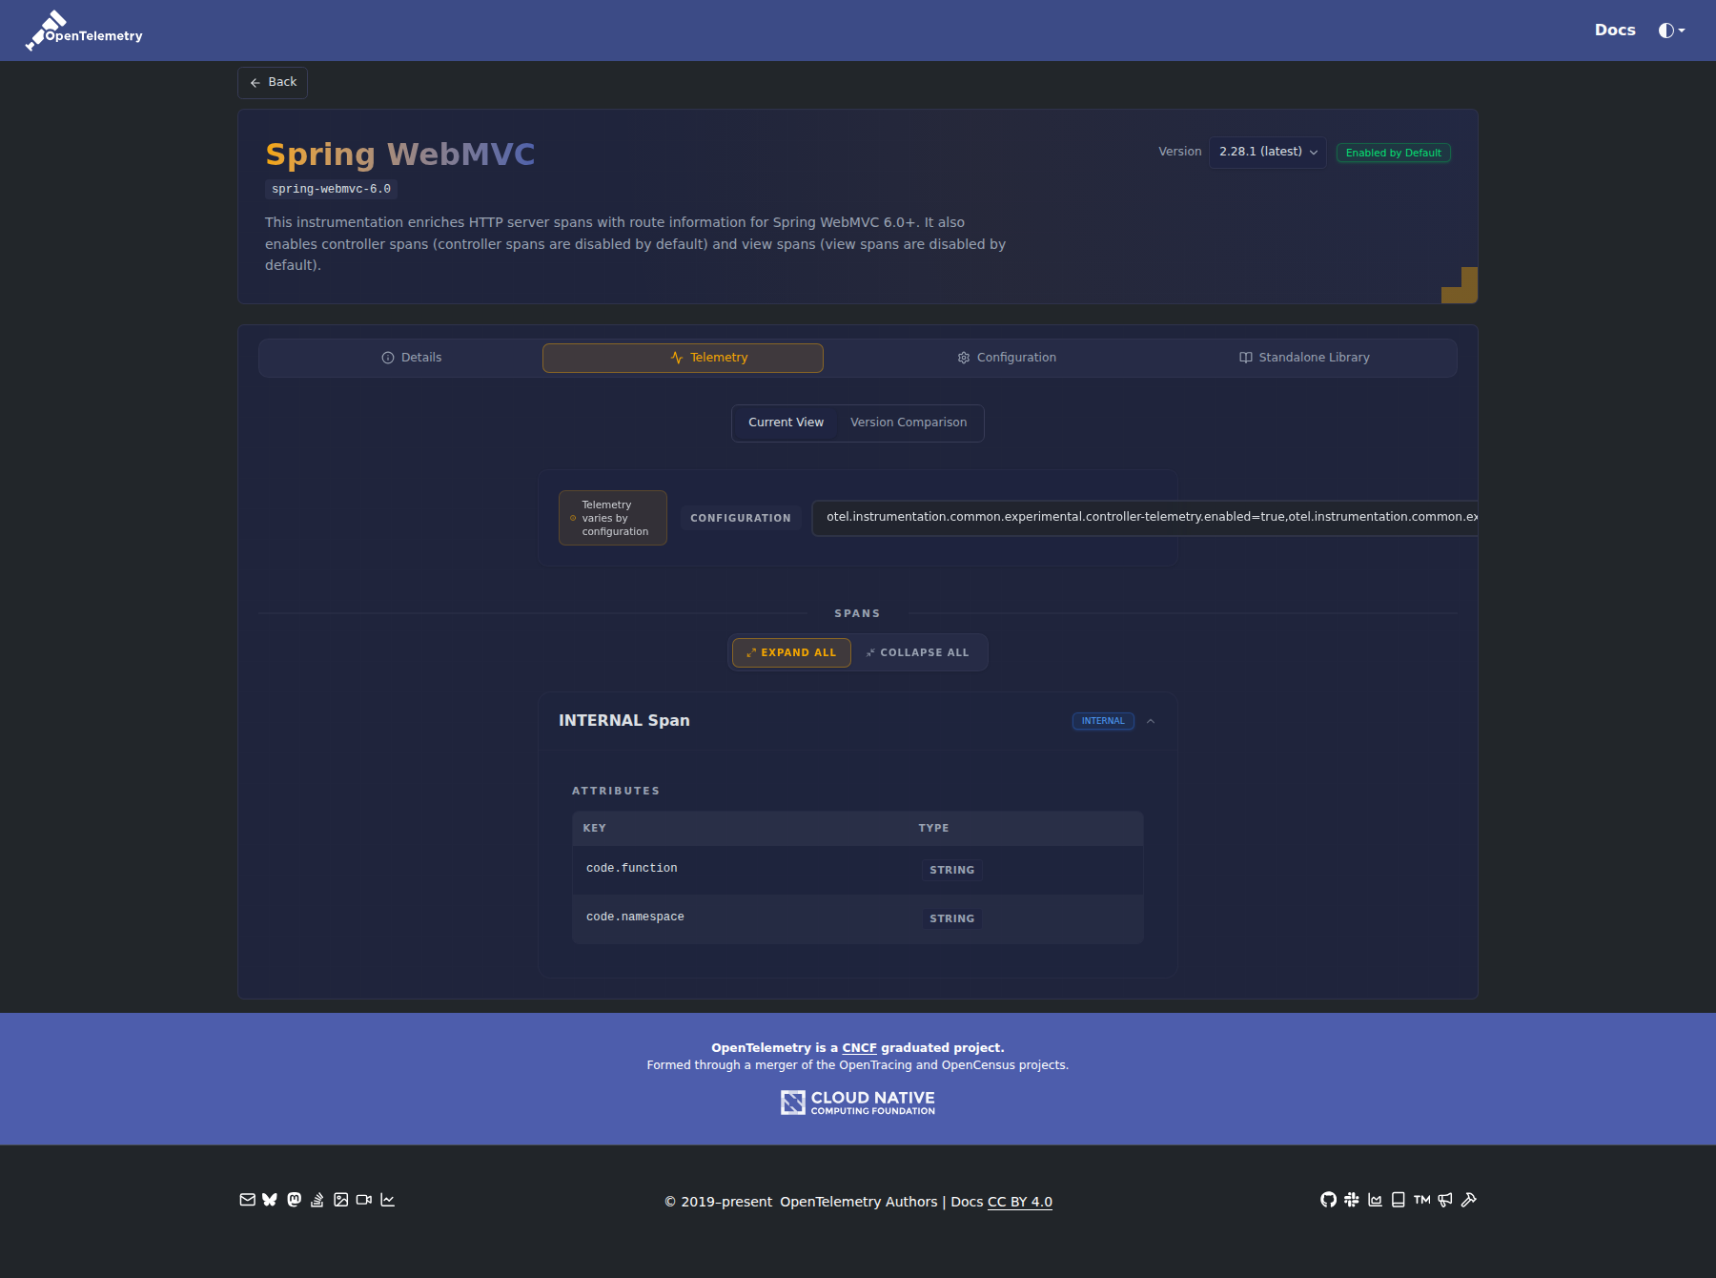Click the code.namespace attribute key

point(635,917)
